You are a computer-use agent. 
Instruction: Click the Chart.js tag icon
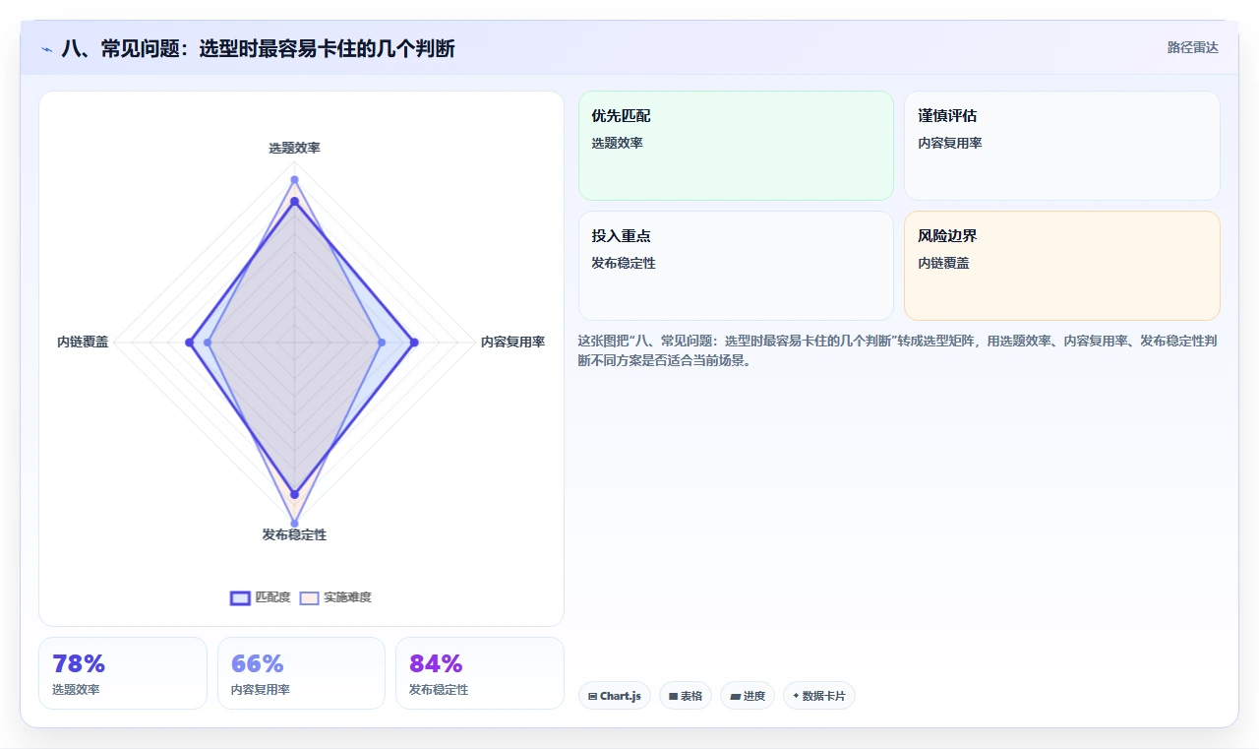point(593,696)
